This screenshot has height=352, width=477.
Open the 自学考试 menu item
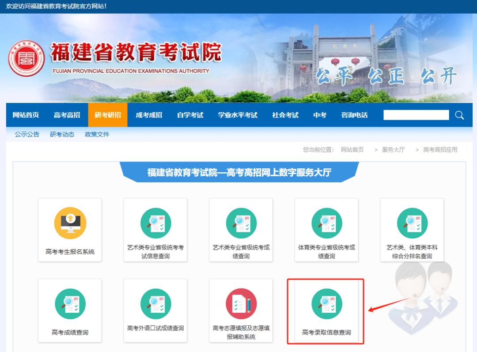click(190, 115)
